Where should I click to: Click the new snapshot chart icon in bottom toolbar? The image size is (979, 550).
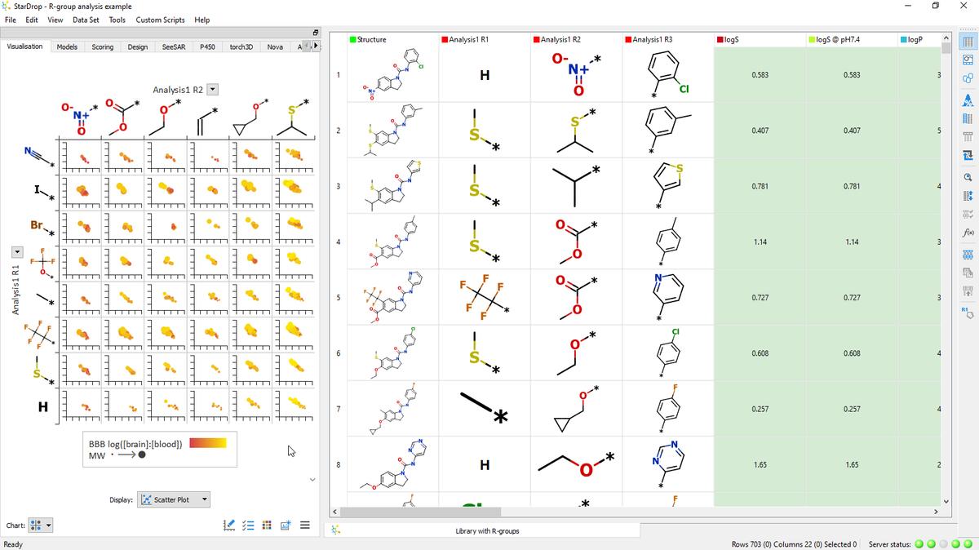(286, 526)
